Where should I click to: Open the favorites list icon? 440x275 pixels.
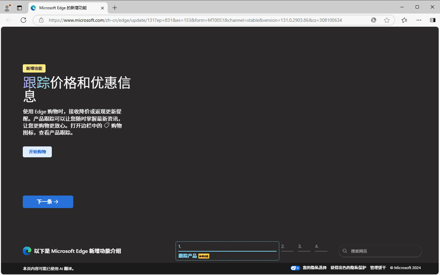404,20
